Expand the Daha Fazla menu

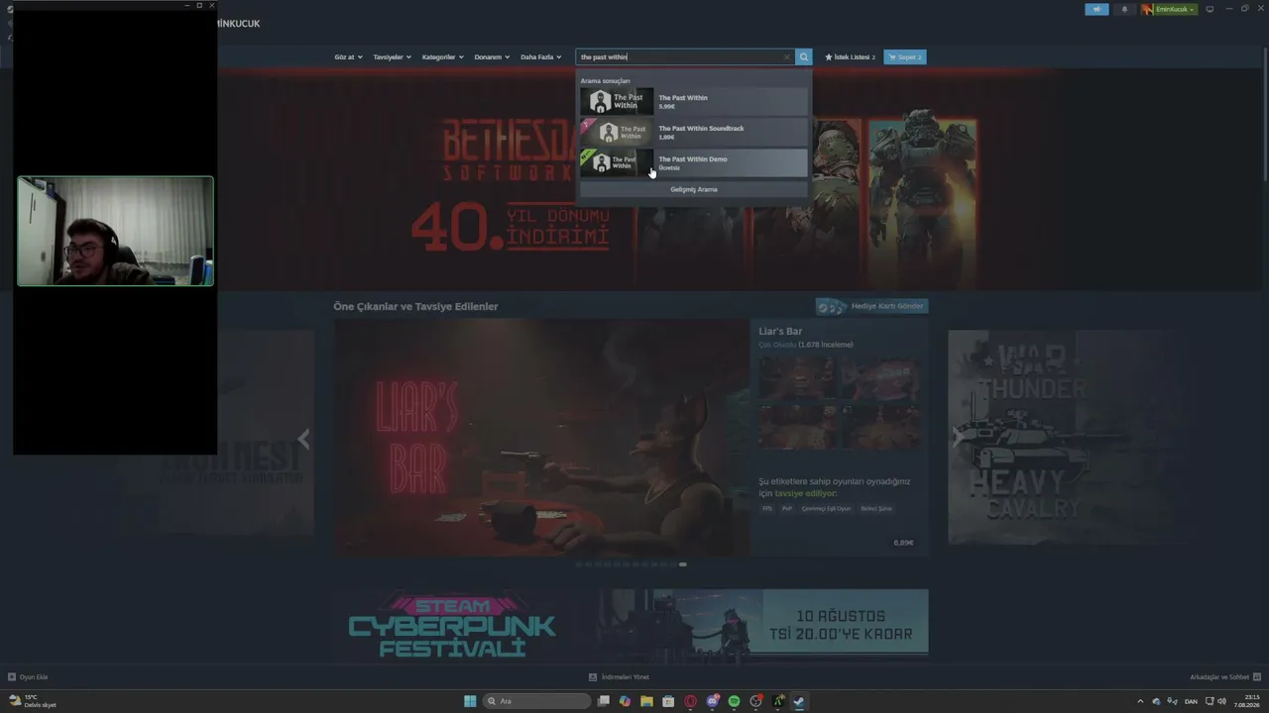541,57
